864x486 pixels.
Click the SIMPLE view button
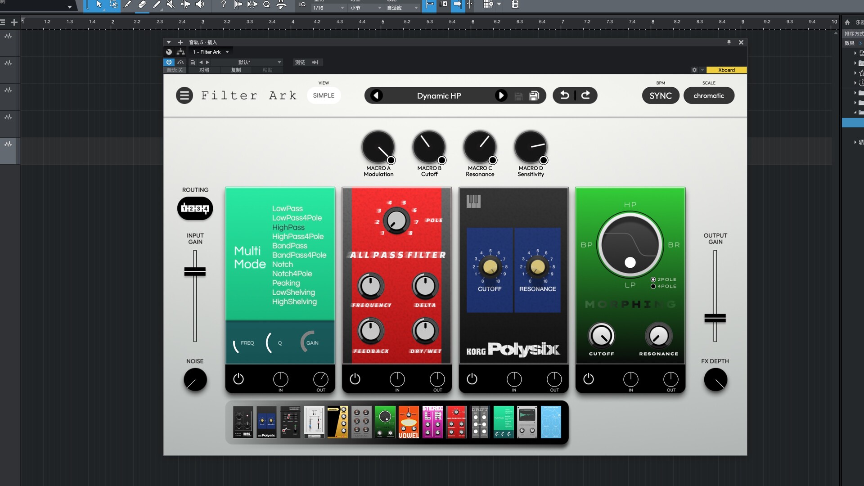[x=324, y=95]
